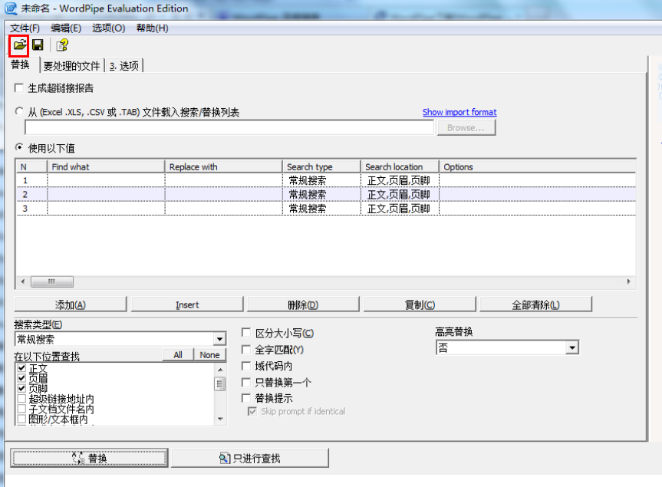This screenshot has height=487, width=662.
Task: Uncheck the 正文 location checkbox
Action: point(22,368)
